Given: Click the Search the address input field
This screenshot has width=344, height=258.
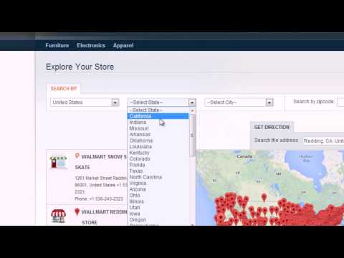Looking at the screenshot, I should point(323,141).
